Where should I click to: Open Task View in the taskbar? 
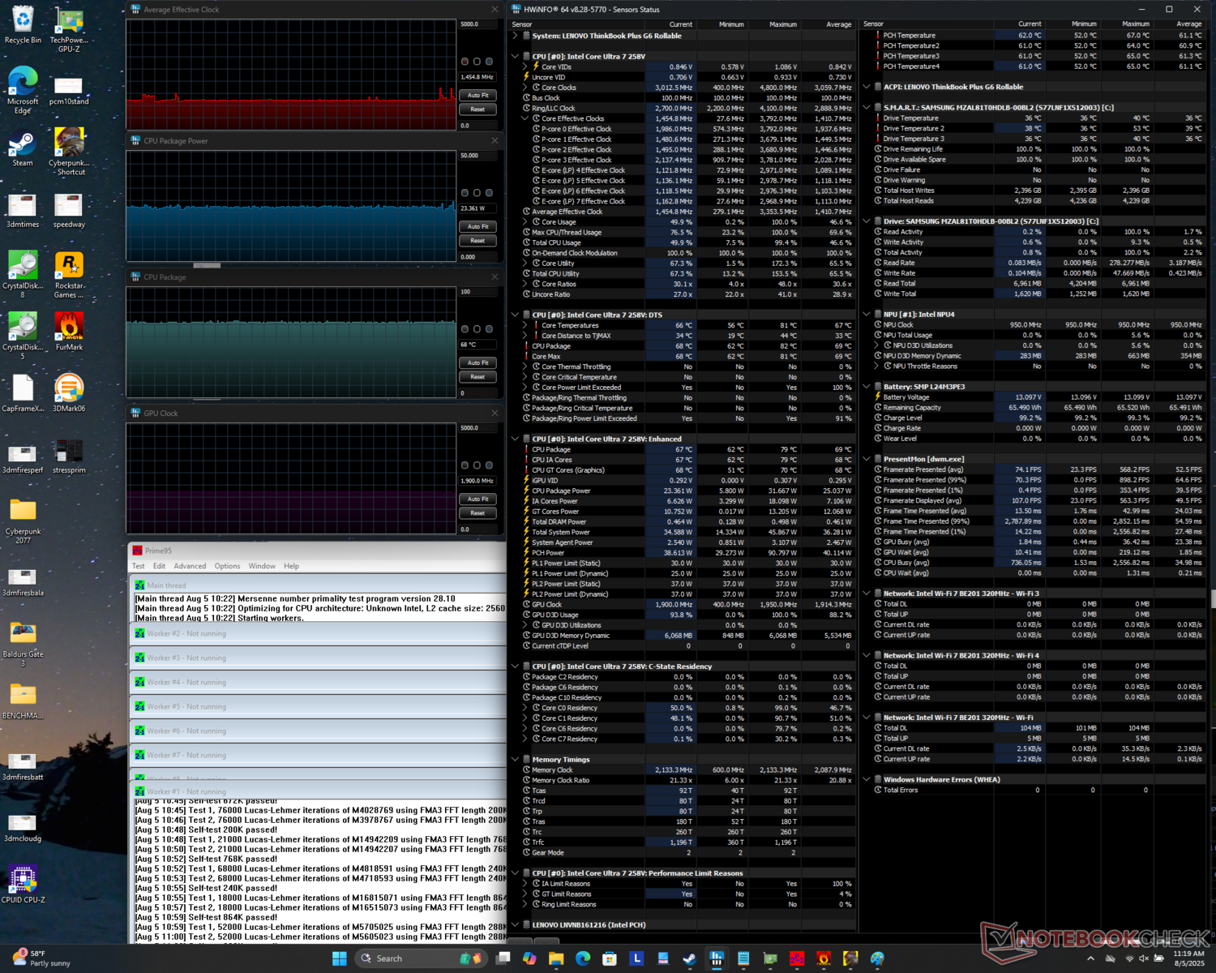[x=503, y=958]
